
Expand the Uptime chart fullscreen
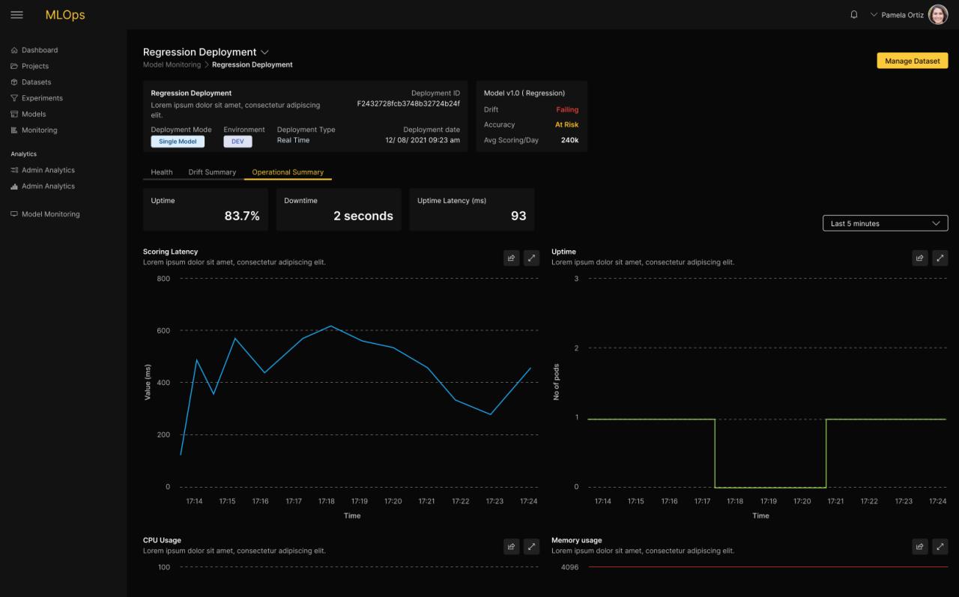pos(940,258)
